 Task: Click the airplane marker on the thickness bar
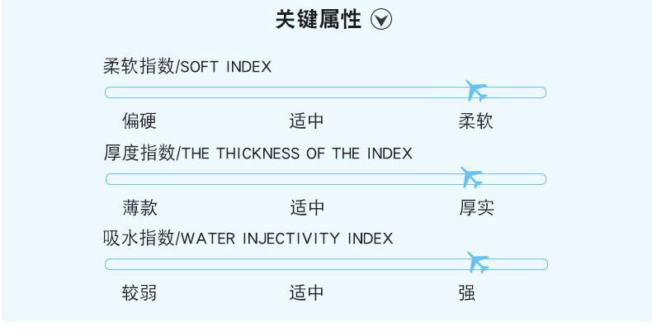[x=471, y=177]
